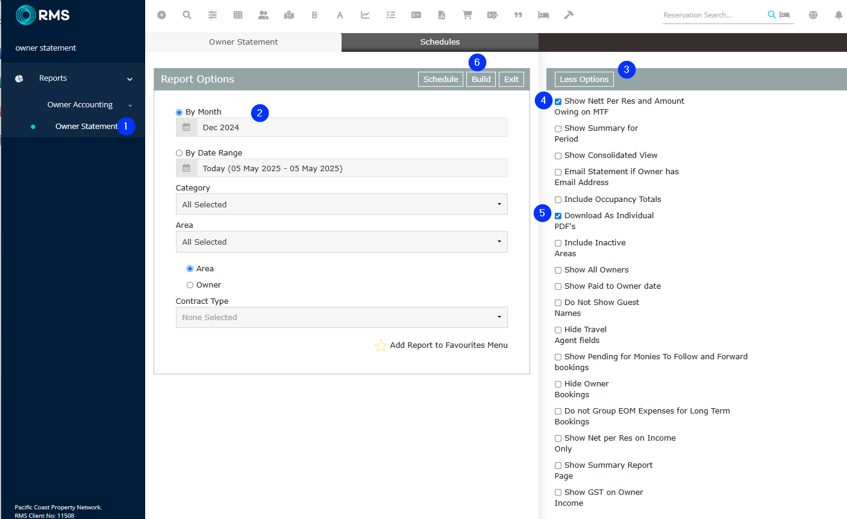Viewport: 847px width, 519px height.
Task: Click the map icon in toolbar
Action: coord(289,15)
